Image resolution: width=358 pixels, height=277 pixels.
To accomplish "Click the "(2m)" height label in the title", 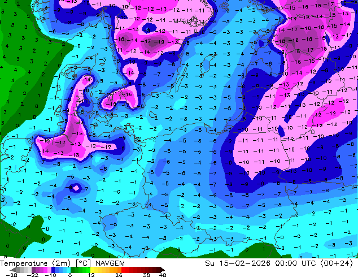I will click(62, 263).
